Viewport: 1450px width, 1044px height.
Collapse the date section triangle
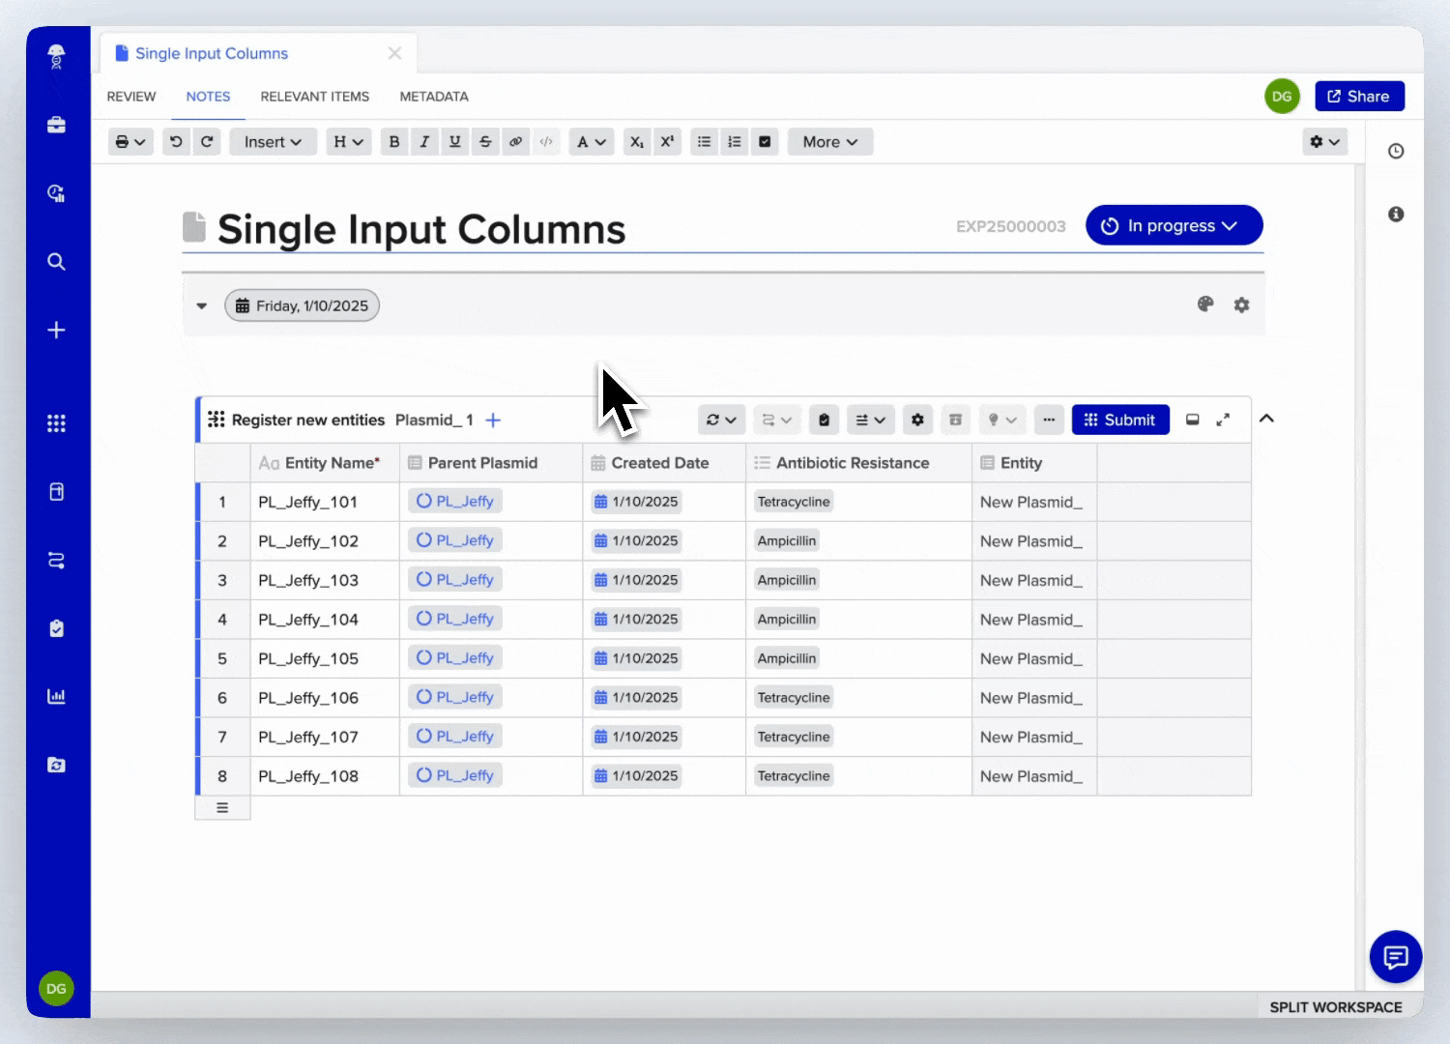coord(201,305)
